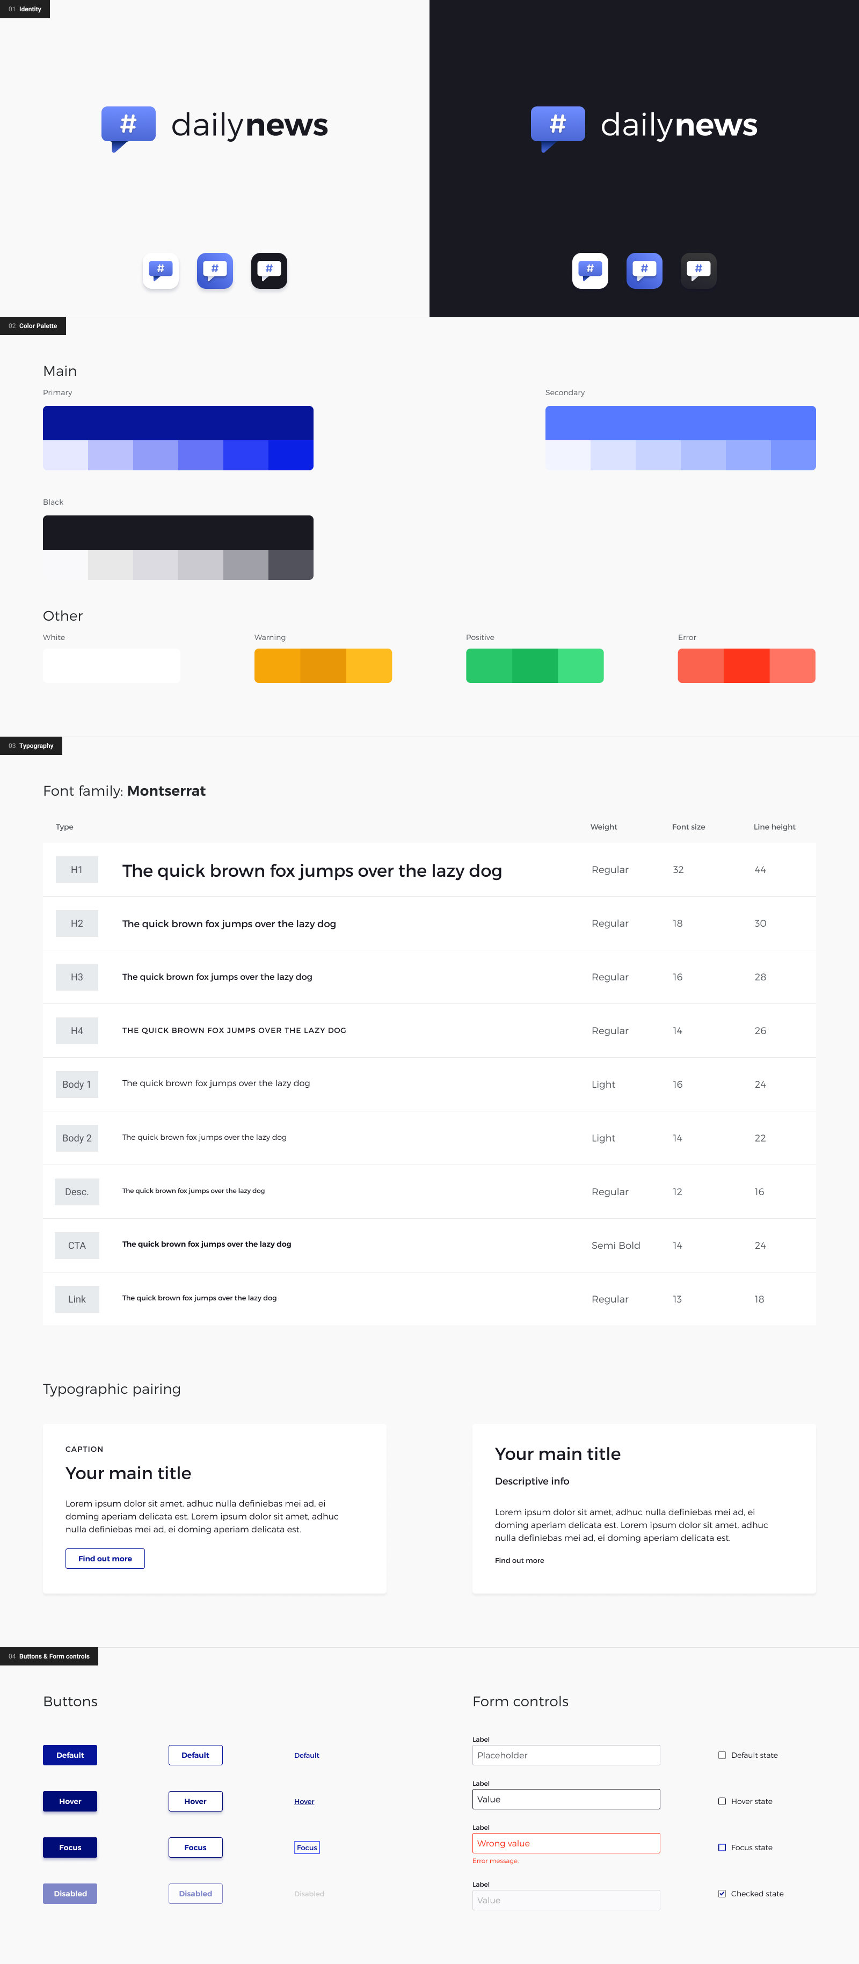Enable the Focus state checkbox
Image resolution: width=859 pixels, height=1964 pixels.
coord(722,1847)
